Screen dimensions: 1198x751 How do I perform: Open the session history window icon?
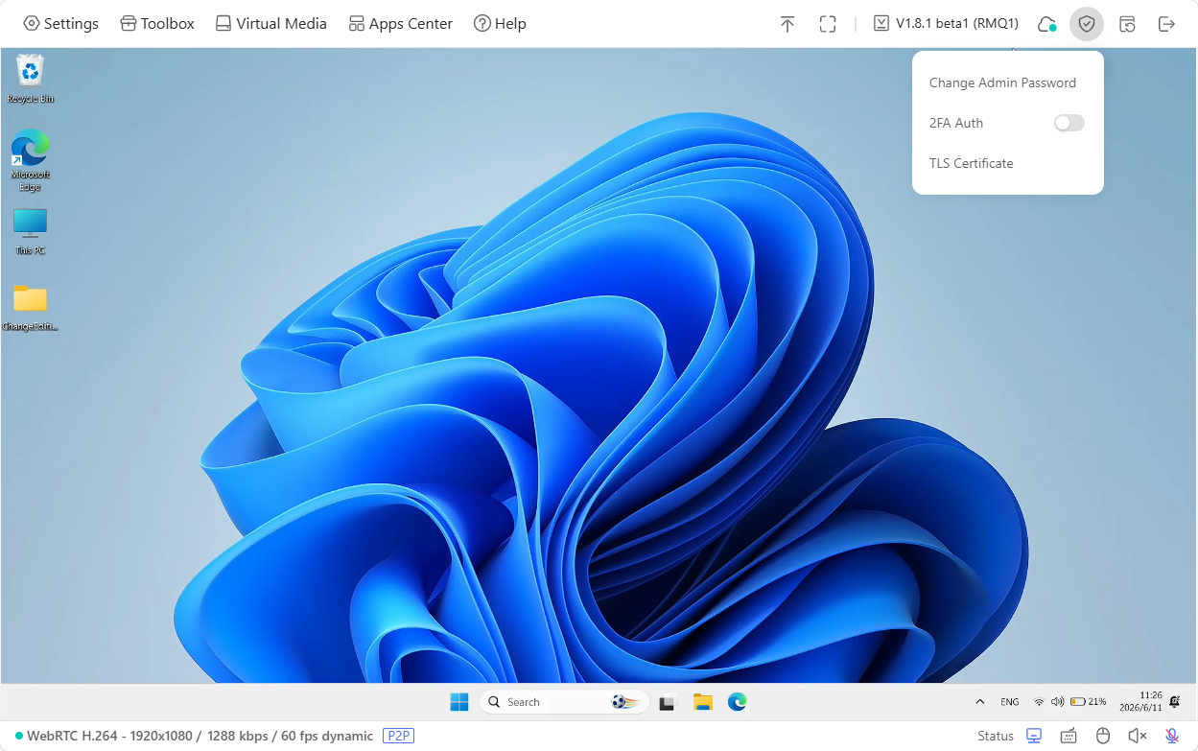tap(1127, 24)
